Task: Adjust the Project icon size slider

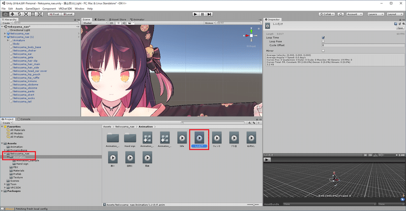Action: 253,204
